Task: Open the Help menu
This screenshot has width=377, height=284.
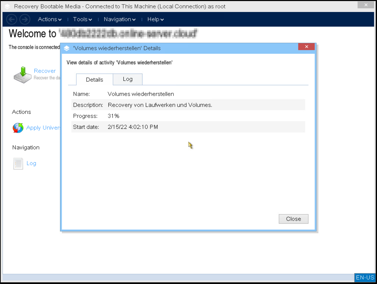Action: pos(155,19)
